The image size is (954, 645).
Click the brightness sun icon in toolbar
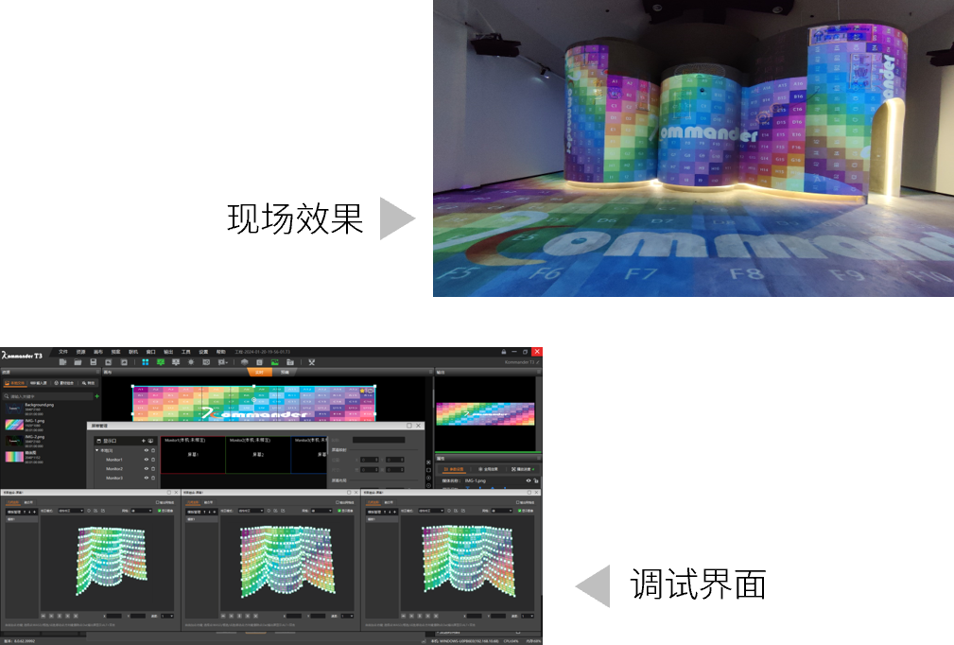pyautogui.click(x=191, y=362)
